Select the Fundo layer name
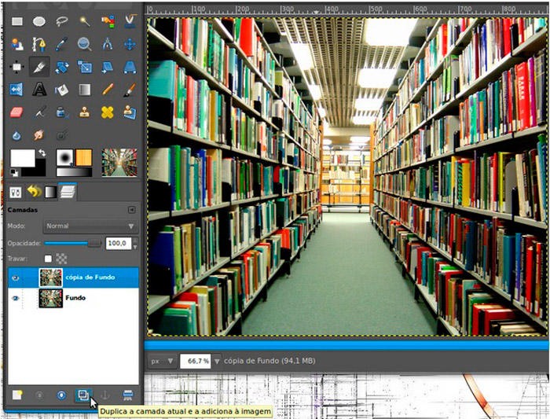 pyautogui.click(x=75, y=298)
